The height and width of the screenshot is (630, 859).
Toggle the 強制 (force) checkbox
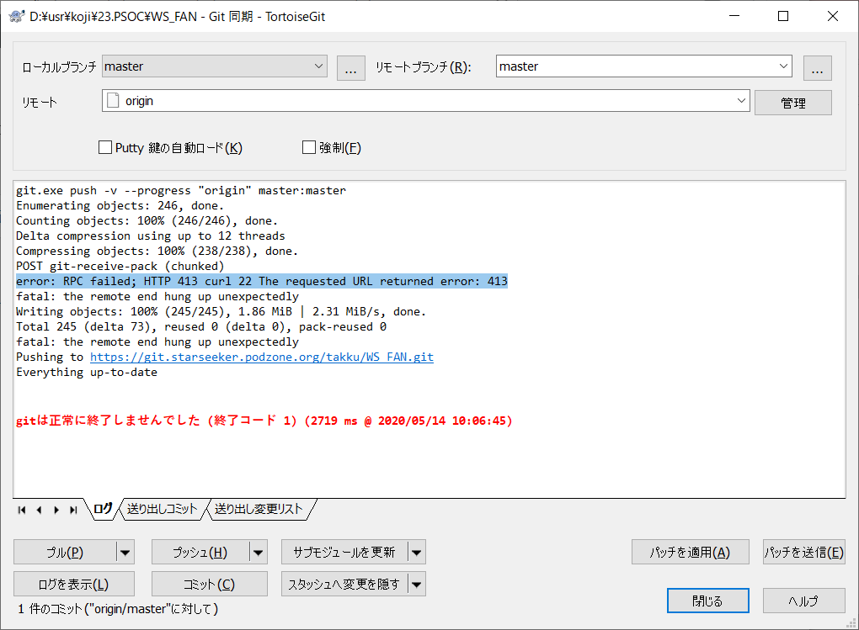coord(309,148)
